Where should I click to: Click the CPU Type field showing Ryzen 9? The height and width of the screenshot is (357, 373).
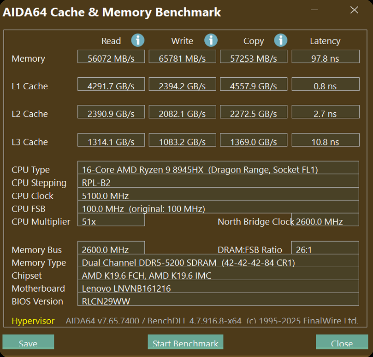point(218,168)
